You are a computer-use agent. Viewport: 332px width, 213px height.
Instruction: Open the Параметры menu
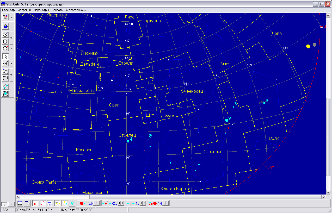pos(41,10)
